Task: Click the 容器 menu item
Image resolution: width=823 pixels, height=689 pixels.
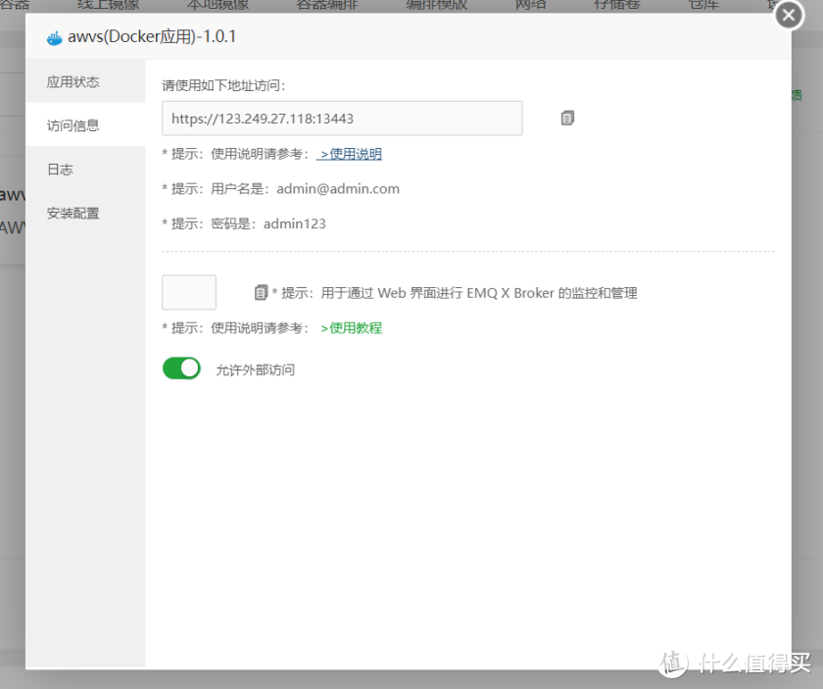Action: click(x=15, y=3)
